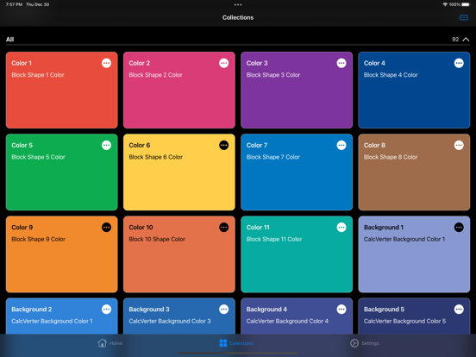
Task: Open more options on Color 9 card
Action: click(x=106, y=227)
